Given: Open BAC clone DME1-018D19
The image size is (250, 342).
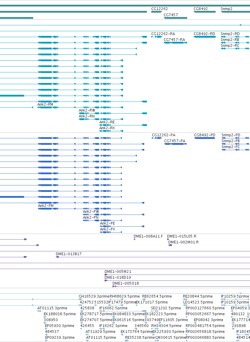Looking at the screenshot, I should [x=118, y=278].
